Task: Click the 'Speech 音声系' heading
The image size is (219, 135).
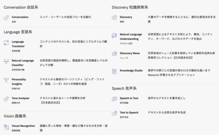Action: coord(124,88)
